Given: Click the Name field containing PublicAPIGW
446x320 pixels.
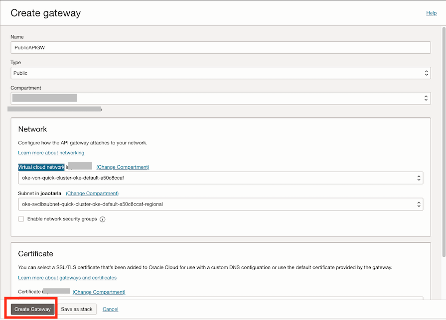Looking at the screenshot, I should point(220,47).
